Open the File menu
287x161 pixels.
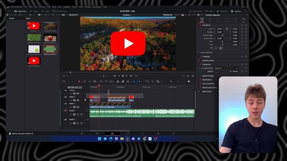(x=26, y=7)
